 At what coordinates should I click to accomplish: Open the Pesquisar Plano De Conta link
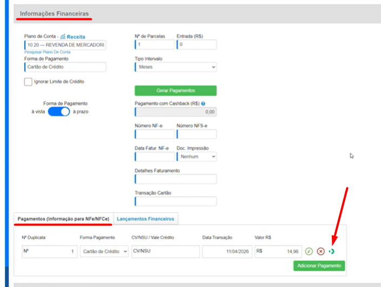[47, 52]
